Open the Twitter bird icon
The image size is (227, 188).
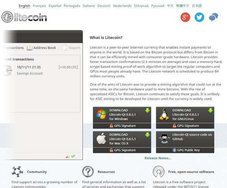click(199, 17)
